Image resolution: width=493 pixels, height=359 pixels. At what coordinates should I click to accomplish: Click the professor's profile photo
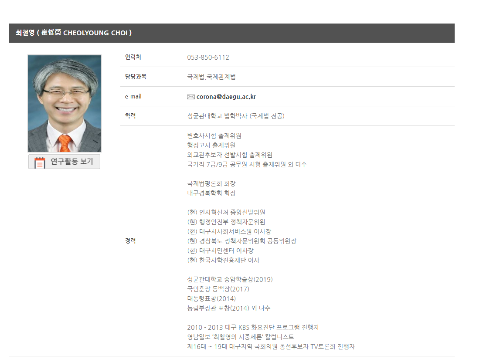(65, 103)
